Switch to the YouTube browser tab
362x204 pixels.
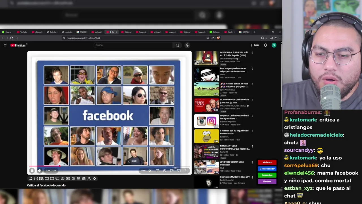(22, 32)
